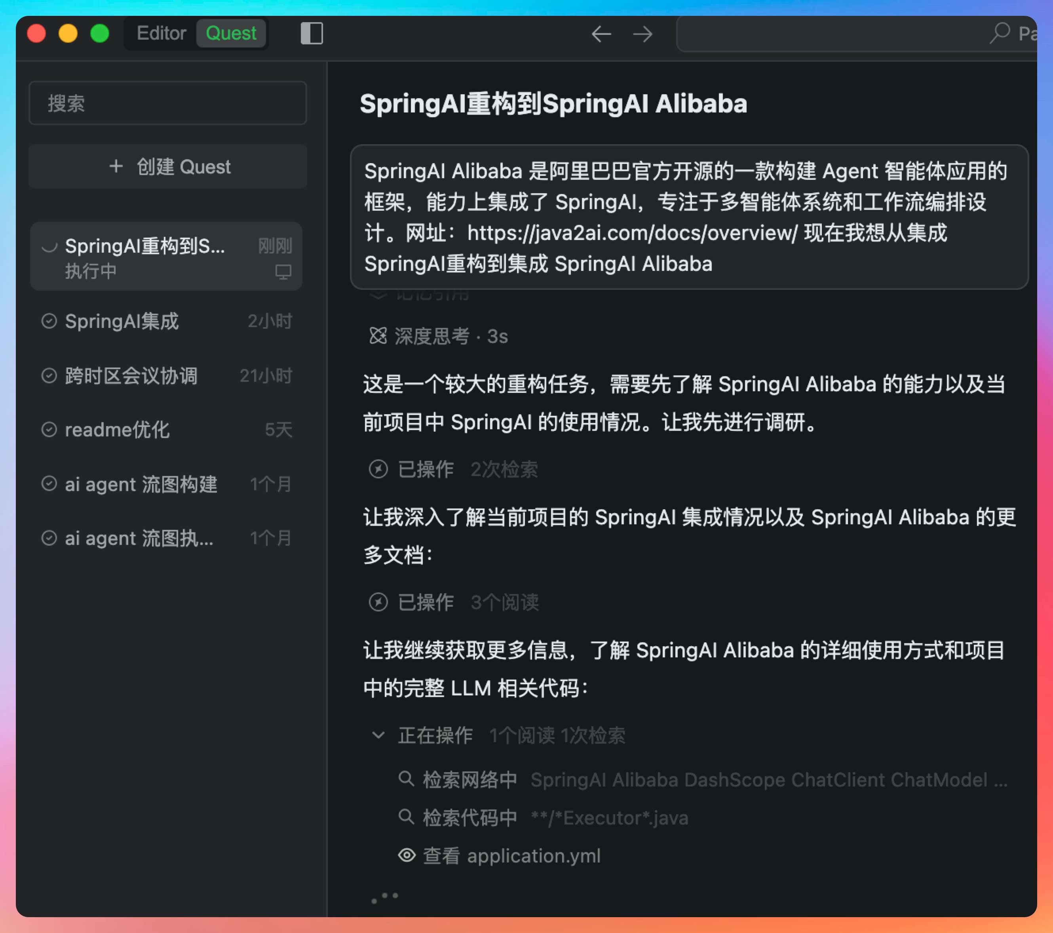Click the magnifier icon in top bar
Image resolution: width=1053 pixels, height=933 pixels.
click(1000, 33)
